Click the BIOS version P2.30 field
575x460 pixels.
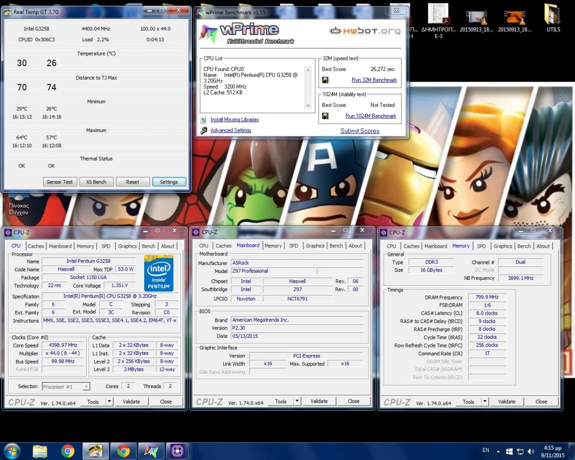click(x=297, y=328)
